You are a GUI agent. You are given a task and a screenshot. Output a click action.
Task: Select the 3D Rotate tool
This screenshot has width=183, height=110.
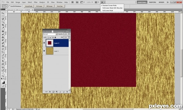(x=3, y=67)
